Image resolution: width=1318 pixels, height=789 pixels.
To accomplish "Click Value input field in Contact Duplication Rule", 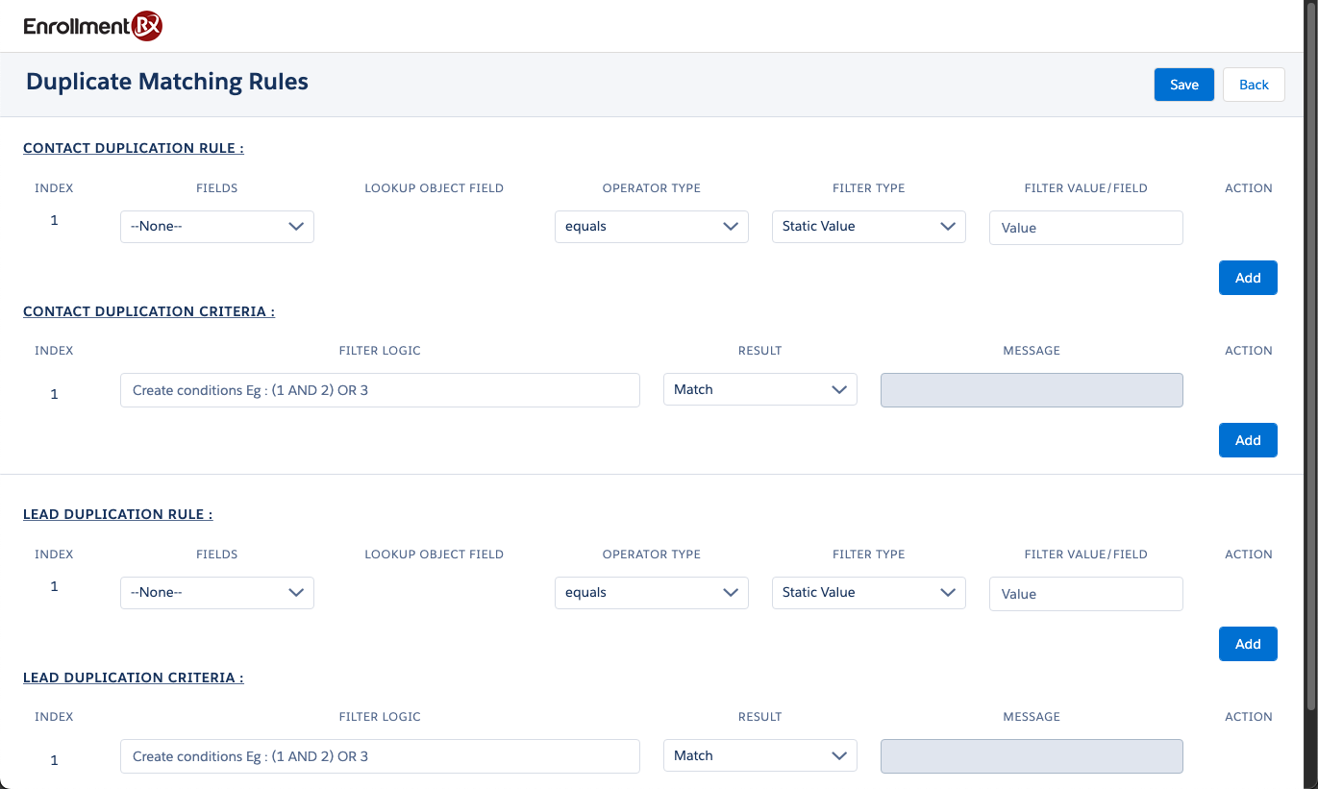I will [1085, 228].
